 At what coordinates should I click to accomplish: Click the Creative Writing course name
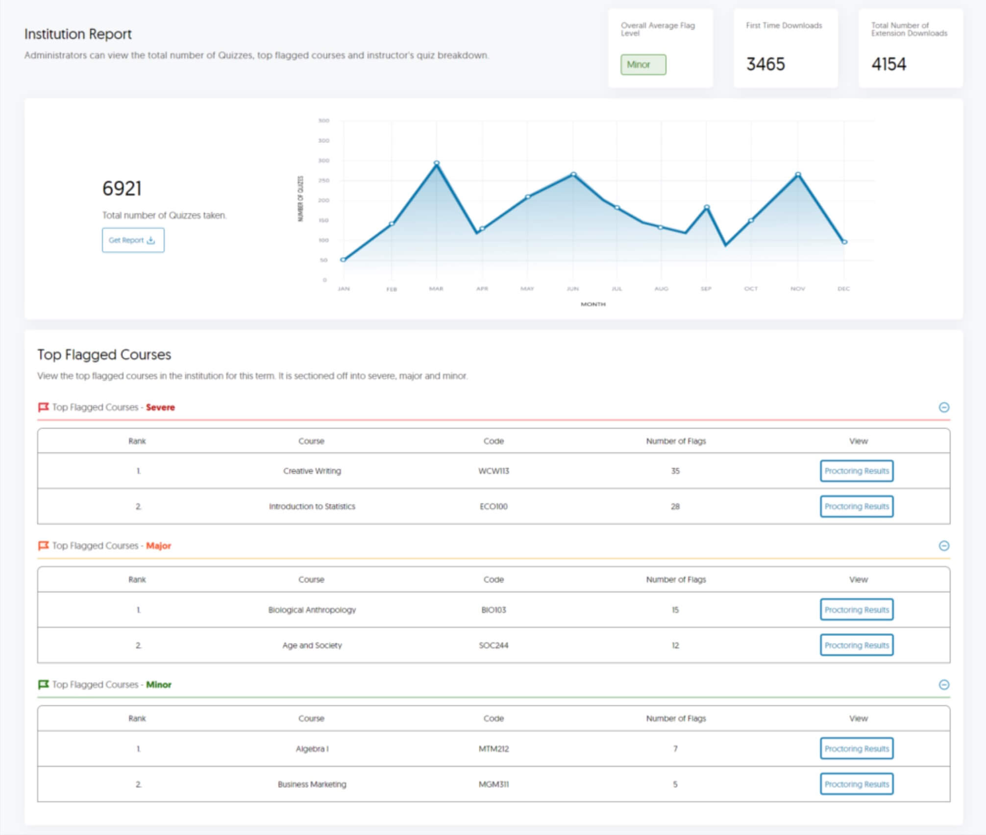(x=312, y=471)
